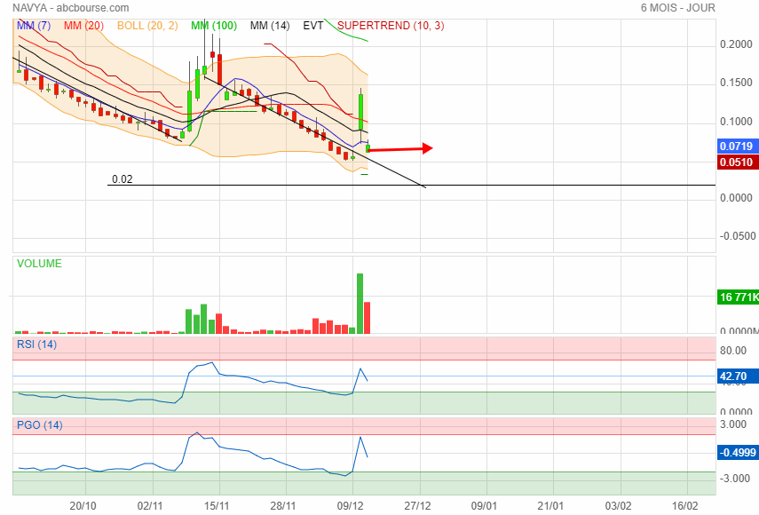759x515 pixels.
Task: Click the EVT legend label
Action: pyautogui.click(x=312, y=26)
